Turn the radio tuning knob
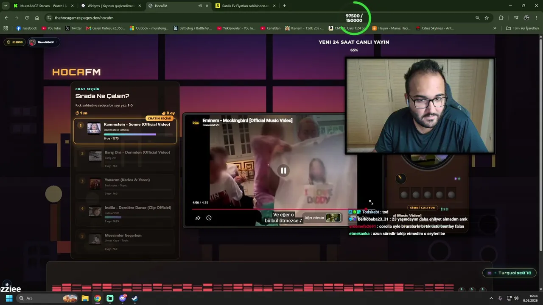543x305 pixels. click(x=400, y=178)
